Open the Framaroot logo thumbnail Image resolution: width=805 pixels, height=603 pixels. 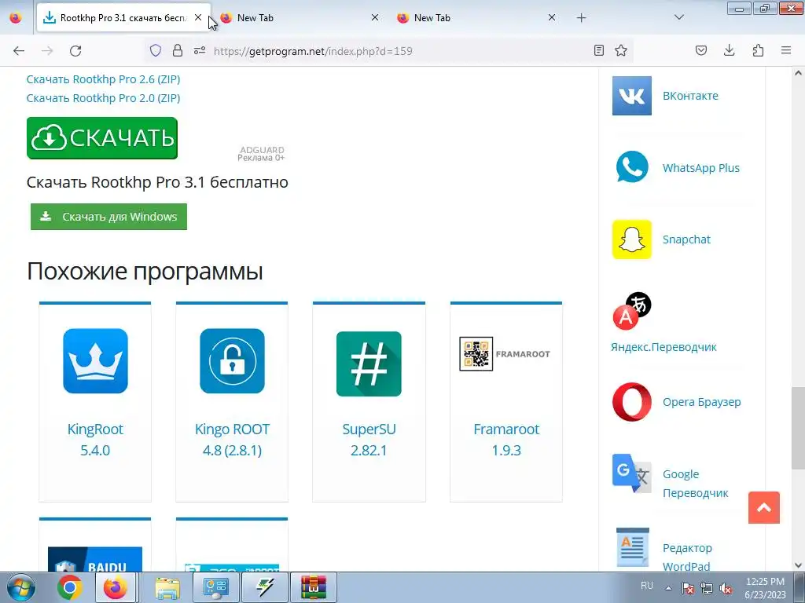click(x=505, y=354)
